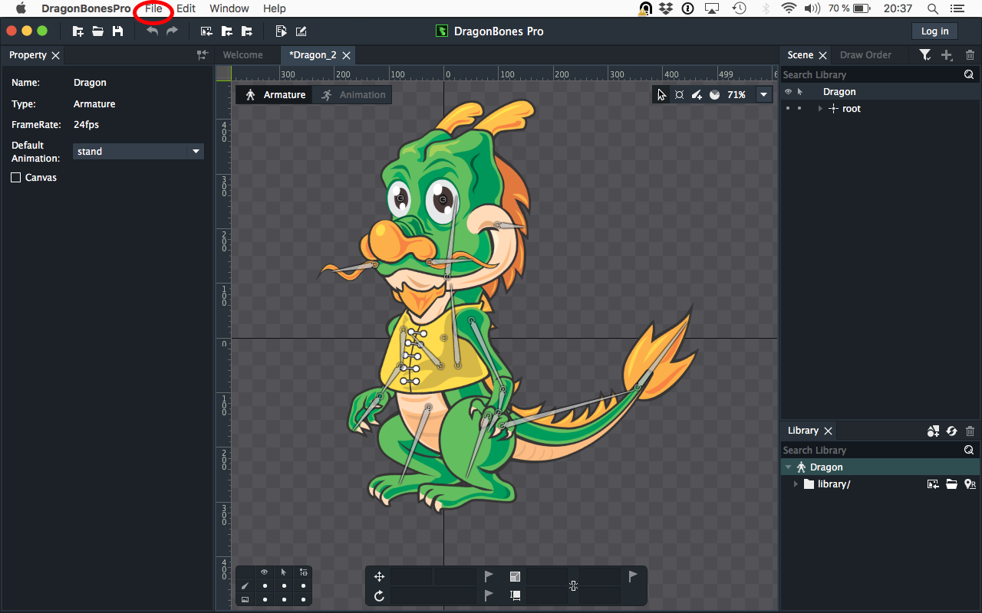Image resolution: width=982 pixels, height=613 pixels.
Task: Click the filter icon in Scene panel
Action: (925, 55)
